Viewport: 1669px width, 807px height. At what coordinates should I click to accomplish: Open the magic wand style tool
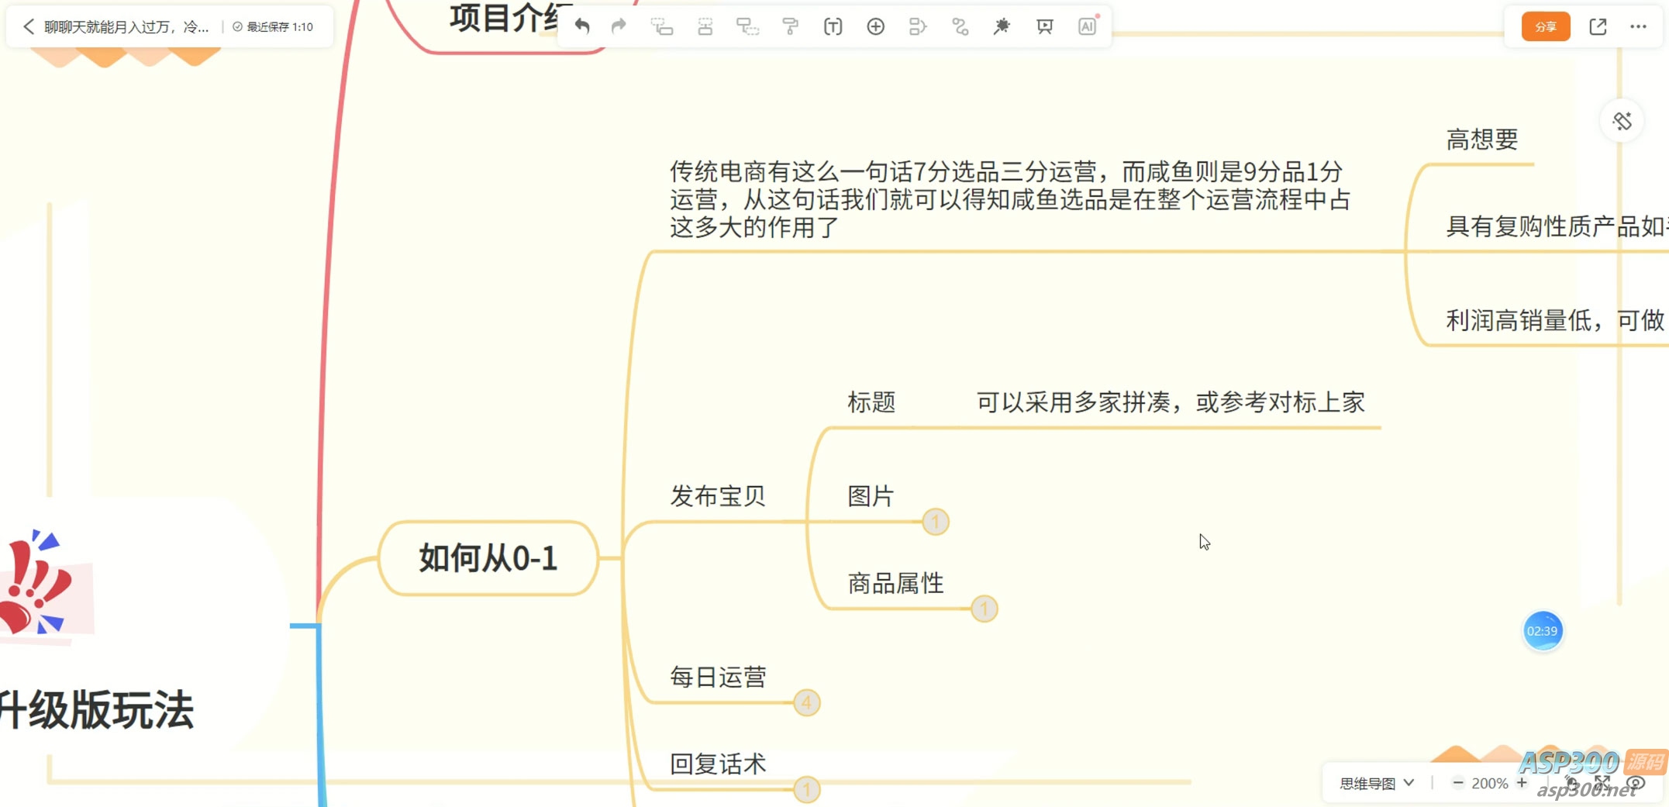[x=1002, y=27]
